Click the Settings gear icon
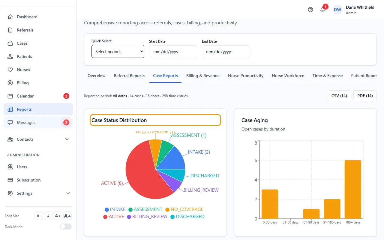Viewport: 384px width, 240px height. click(x=10, y=193)
